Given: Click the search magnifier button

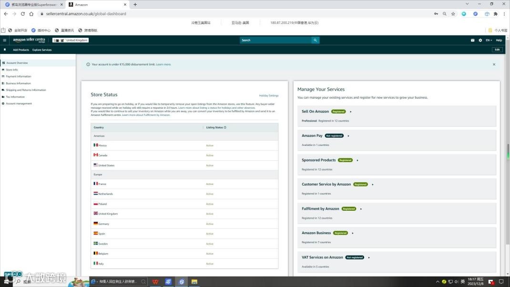Looking at the screenshot, I should click(x=315, y=40).
